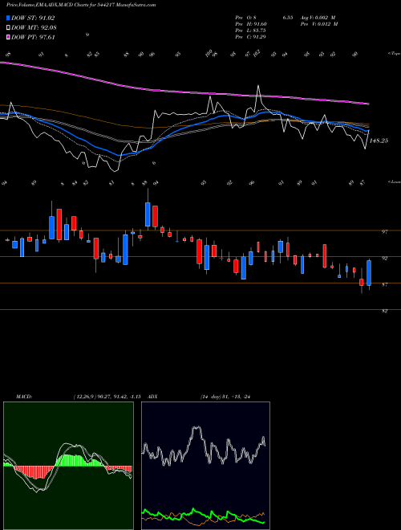This screenshot has height=530, width=401.
Task: Click the 'MACD:' panel label
Action: pyautogui.click(x=24, y=397)
